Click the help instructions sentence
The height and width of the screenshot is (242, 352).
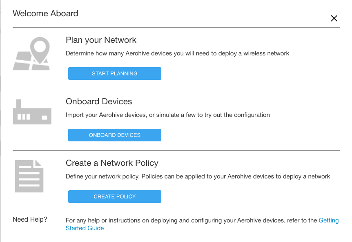[x=191, y=220]
